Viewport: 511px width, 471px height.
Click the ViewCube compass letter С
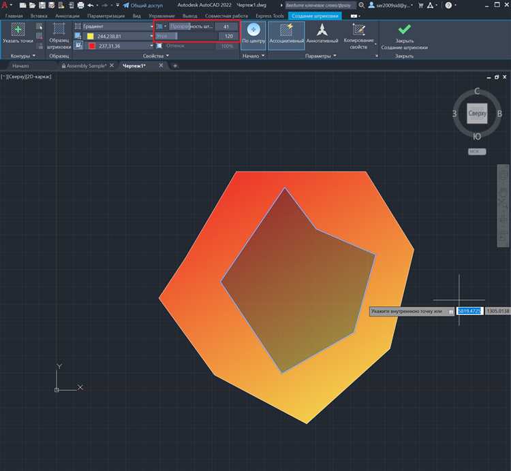(476, 91)
